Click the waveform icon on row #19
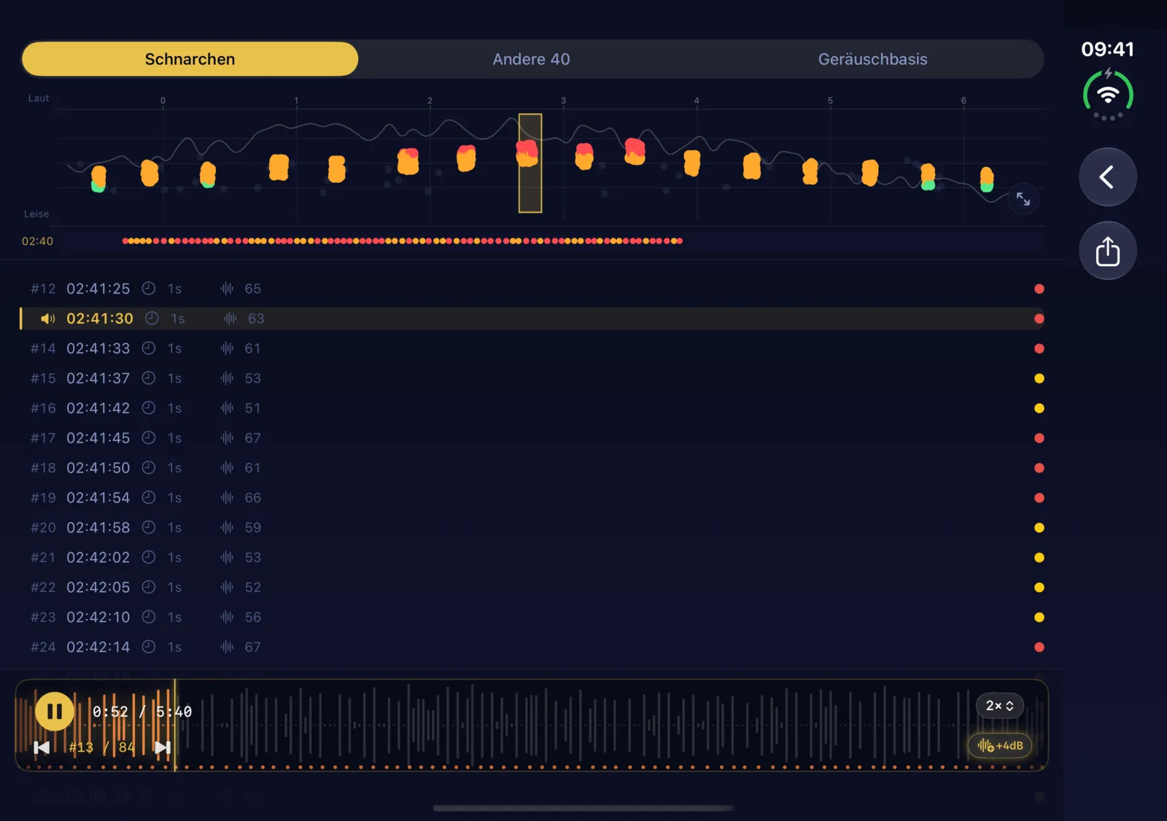Viewport: 1167px width, 821px height. coord(227,498)
